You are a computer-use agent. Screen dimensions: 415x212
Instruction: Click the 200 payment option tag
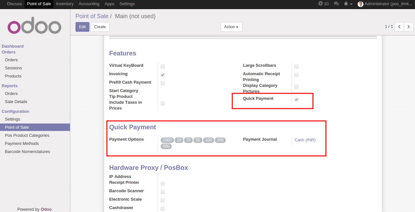[220, 140]
